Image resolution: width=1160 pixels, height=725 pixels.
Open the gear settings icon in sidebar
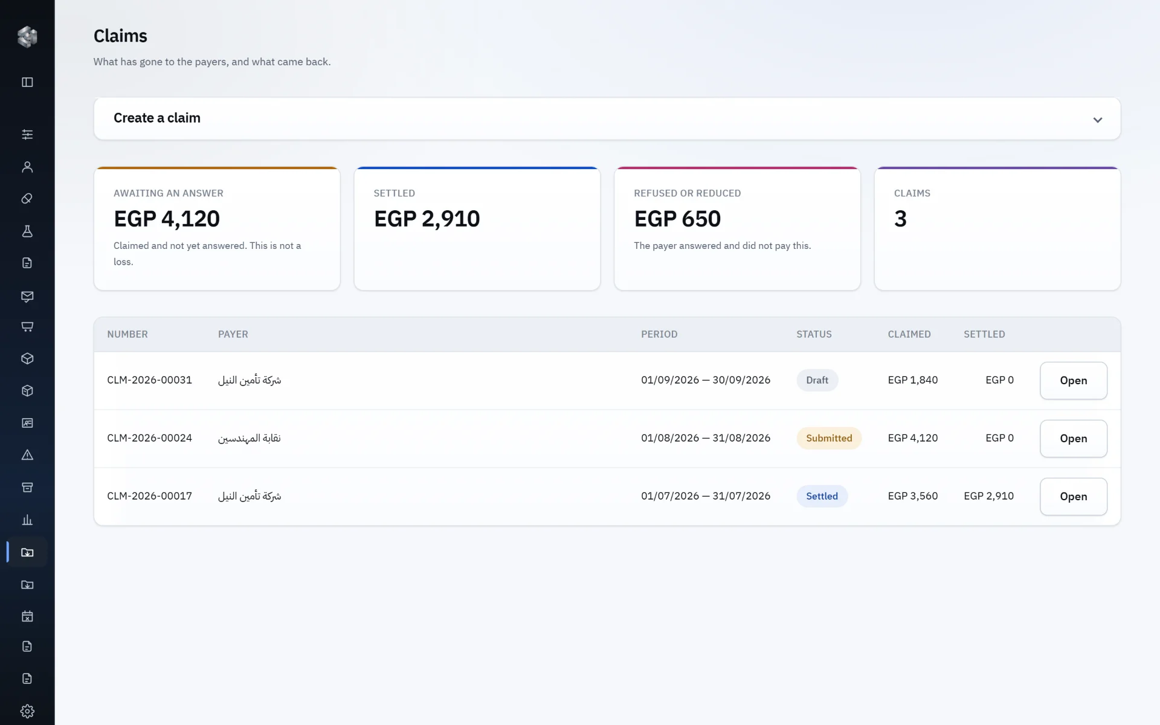[x=27, y=711]
